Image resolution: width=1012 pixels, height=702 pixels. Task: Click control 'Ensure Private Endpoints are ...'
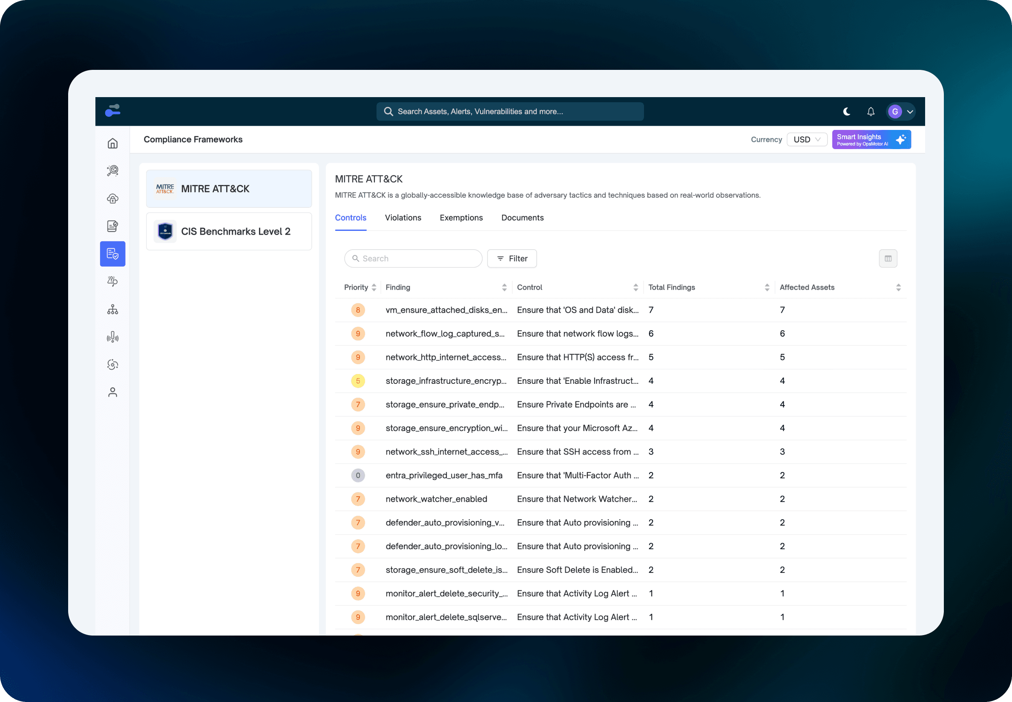tap(576, 405)
